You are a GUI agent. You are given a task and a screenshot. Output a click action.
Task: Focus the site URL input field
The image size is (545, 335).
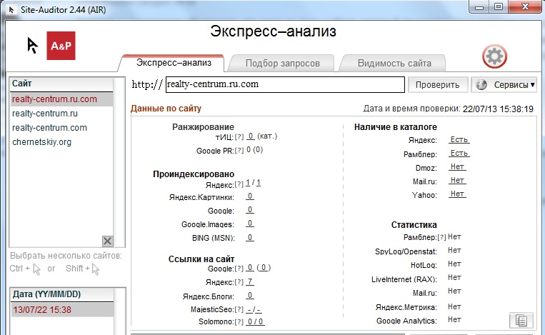pos(285,84)
